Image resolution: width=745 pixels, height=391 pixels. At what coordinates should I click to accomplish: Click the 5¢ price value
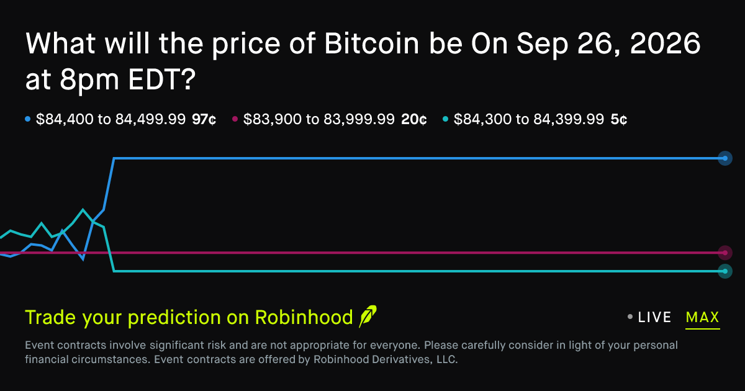tap(619, 119)
